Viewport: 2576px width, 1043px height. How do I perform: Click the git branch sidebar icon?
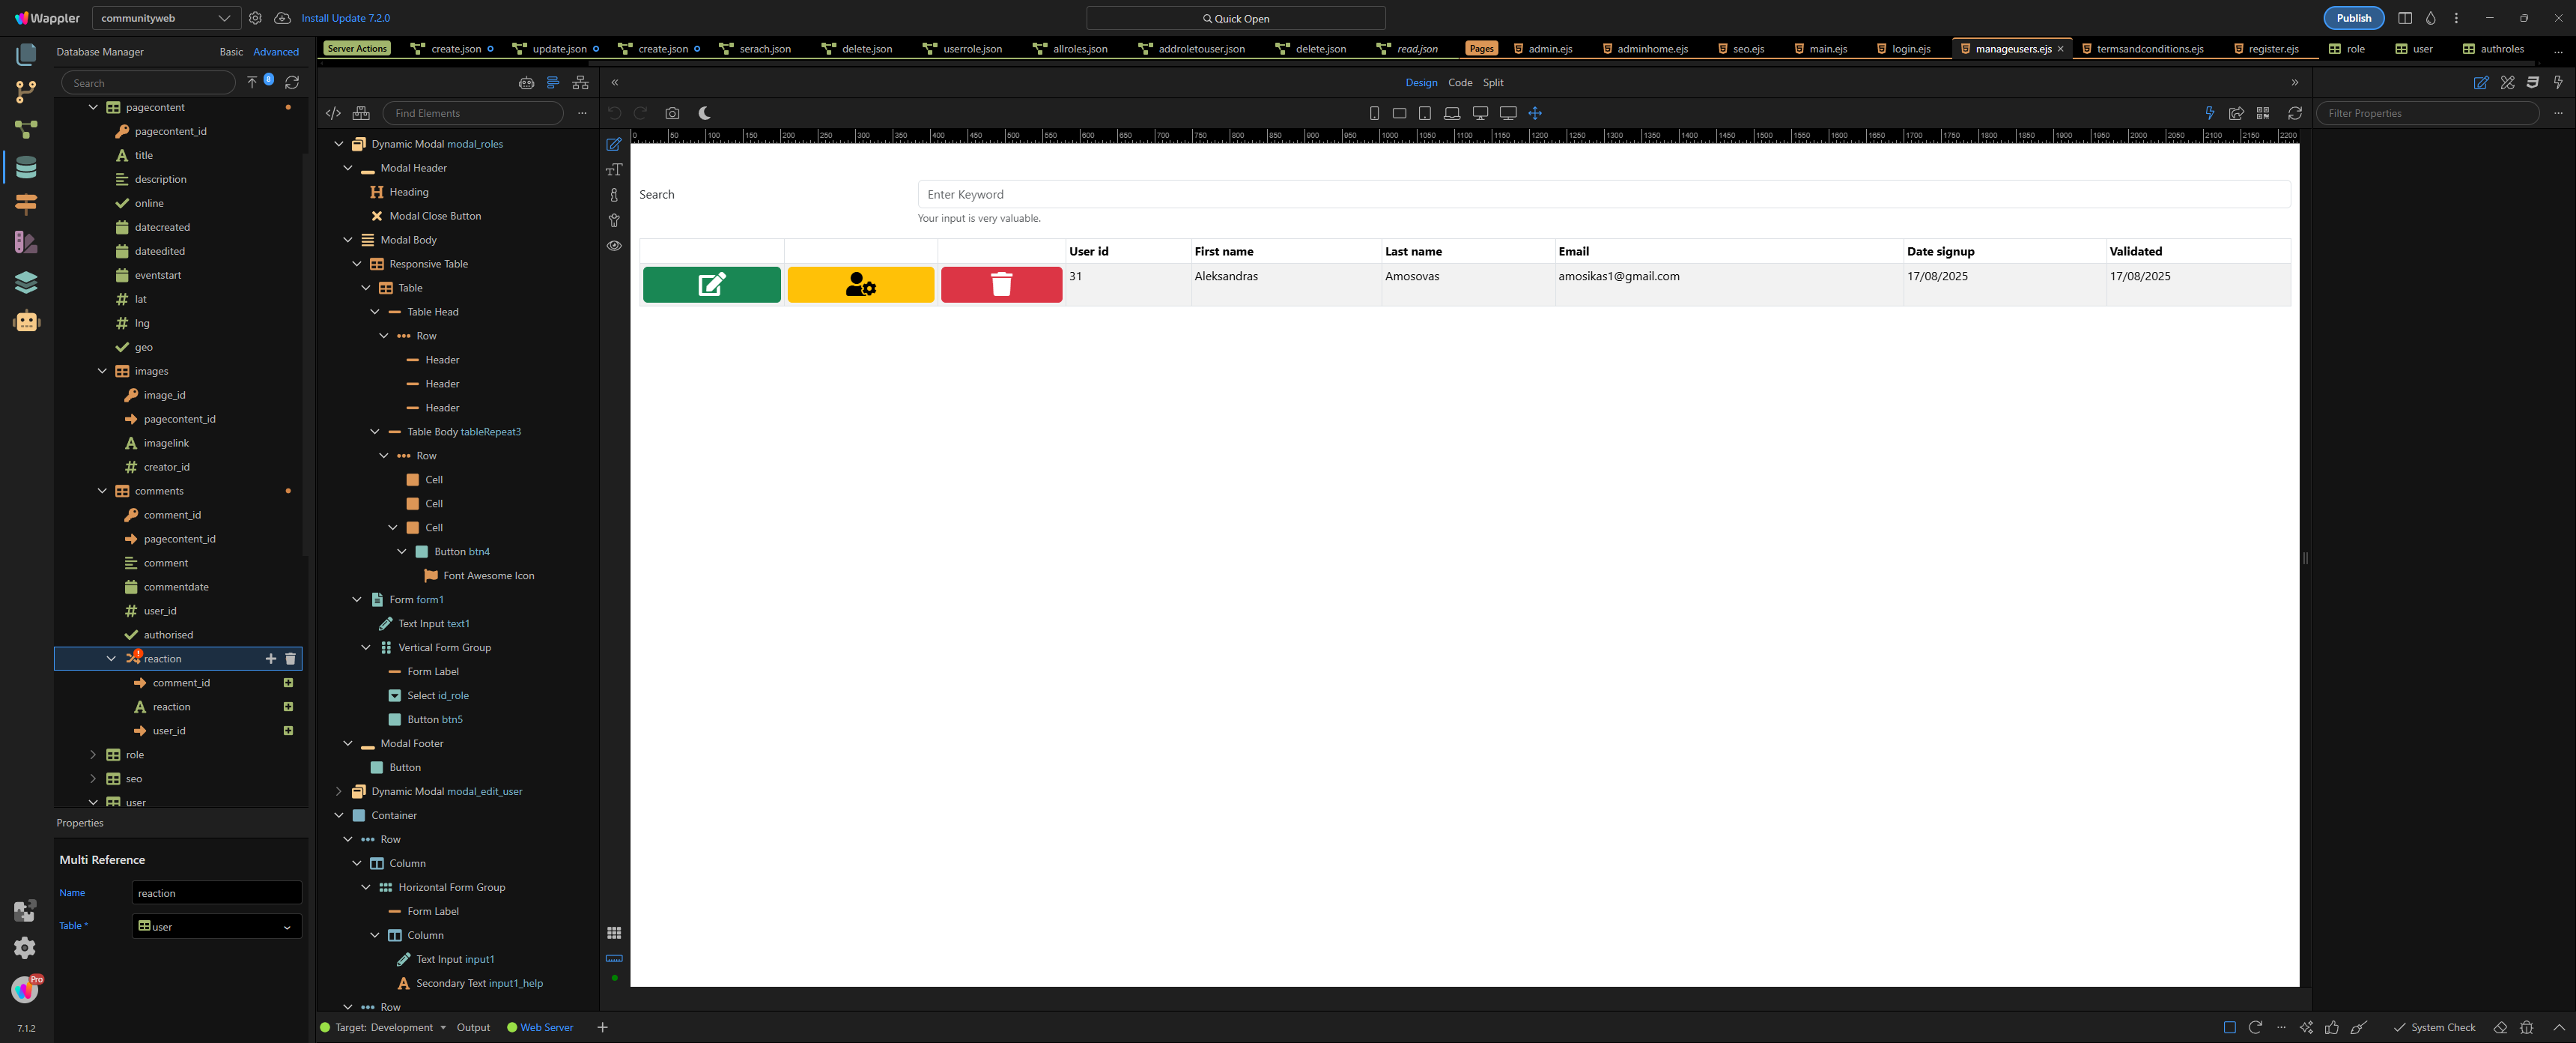tap(26, 92)
